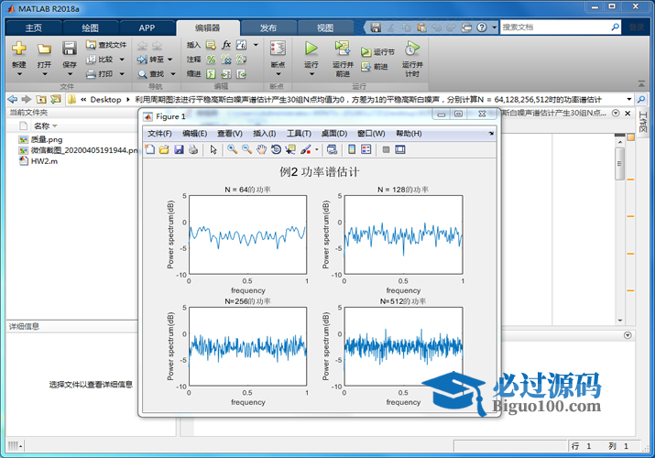Click the New (新建) file icon
This screenshot has height=458, width=655.
coord(19,49)
